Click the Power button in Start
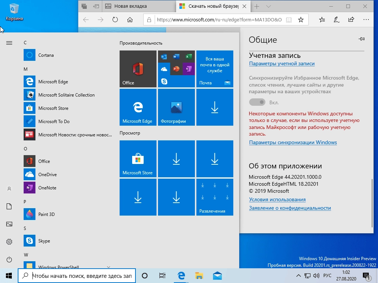This screenshot has height=283, width=378. (x=9, y=259)
